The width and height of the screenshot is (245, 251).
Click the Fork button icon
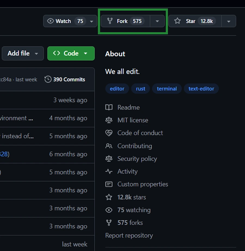(110, 21)
